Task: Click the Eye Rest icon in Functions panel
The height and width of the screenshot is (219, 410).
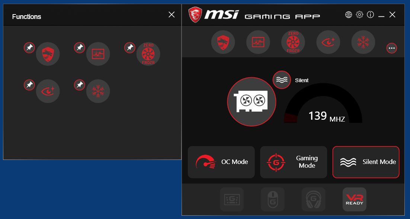Action: (x=48, y=91)
